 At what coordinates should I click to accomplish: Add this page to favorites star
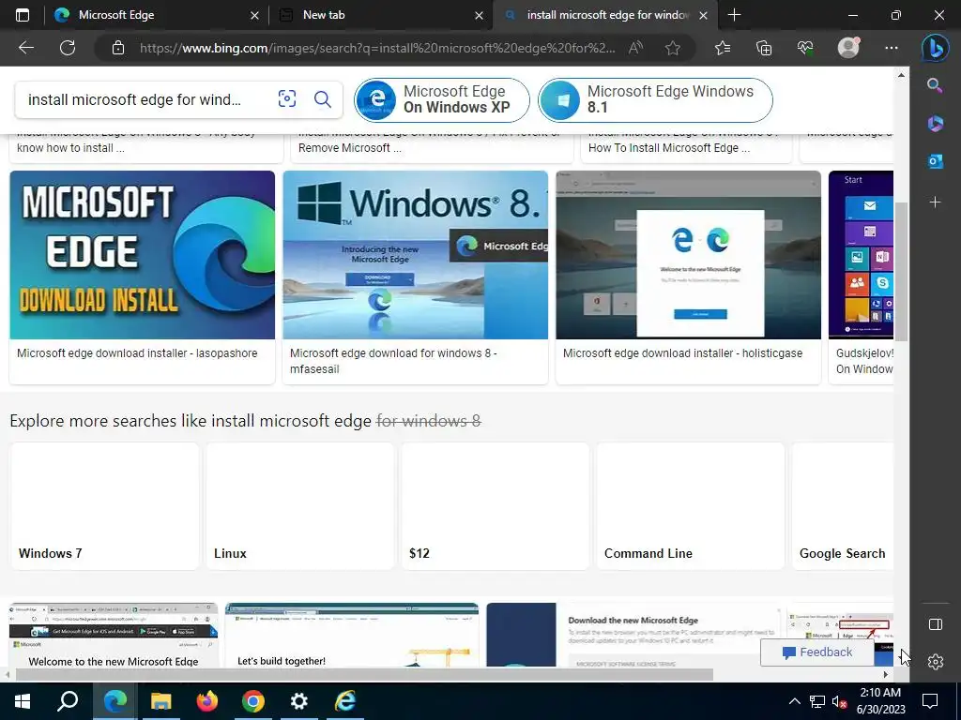[x=673, y=48]
